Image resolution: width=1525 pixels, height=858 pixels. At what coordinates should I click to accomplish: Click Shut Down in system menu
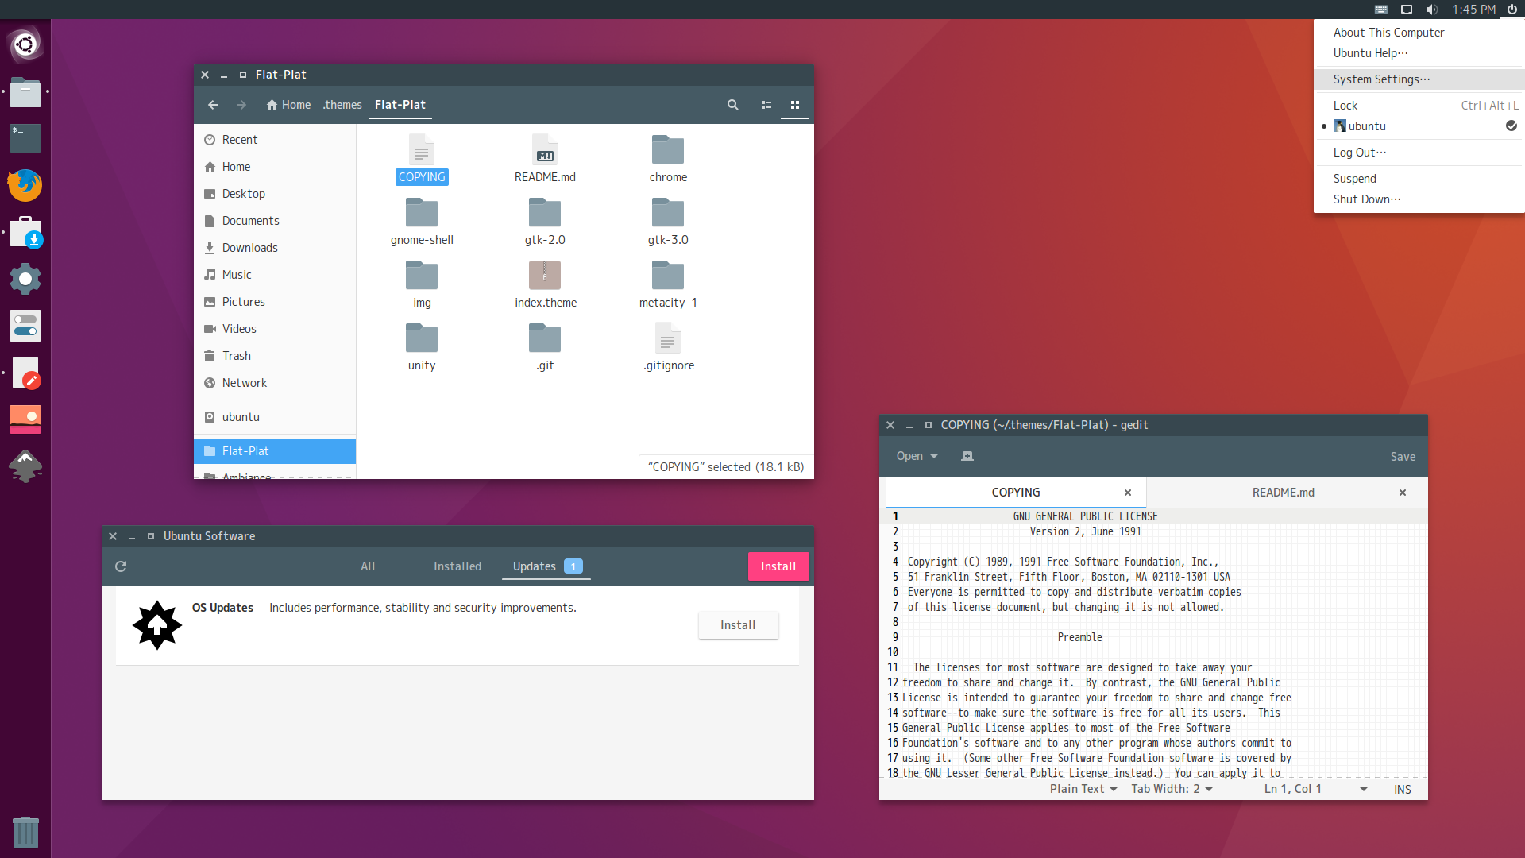click(1366, 199)
